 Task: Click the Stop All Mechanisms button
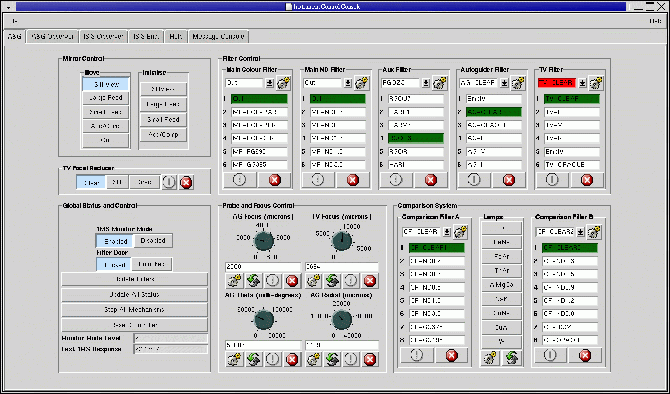pyautogui.click(x=135, y=310)
